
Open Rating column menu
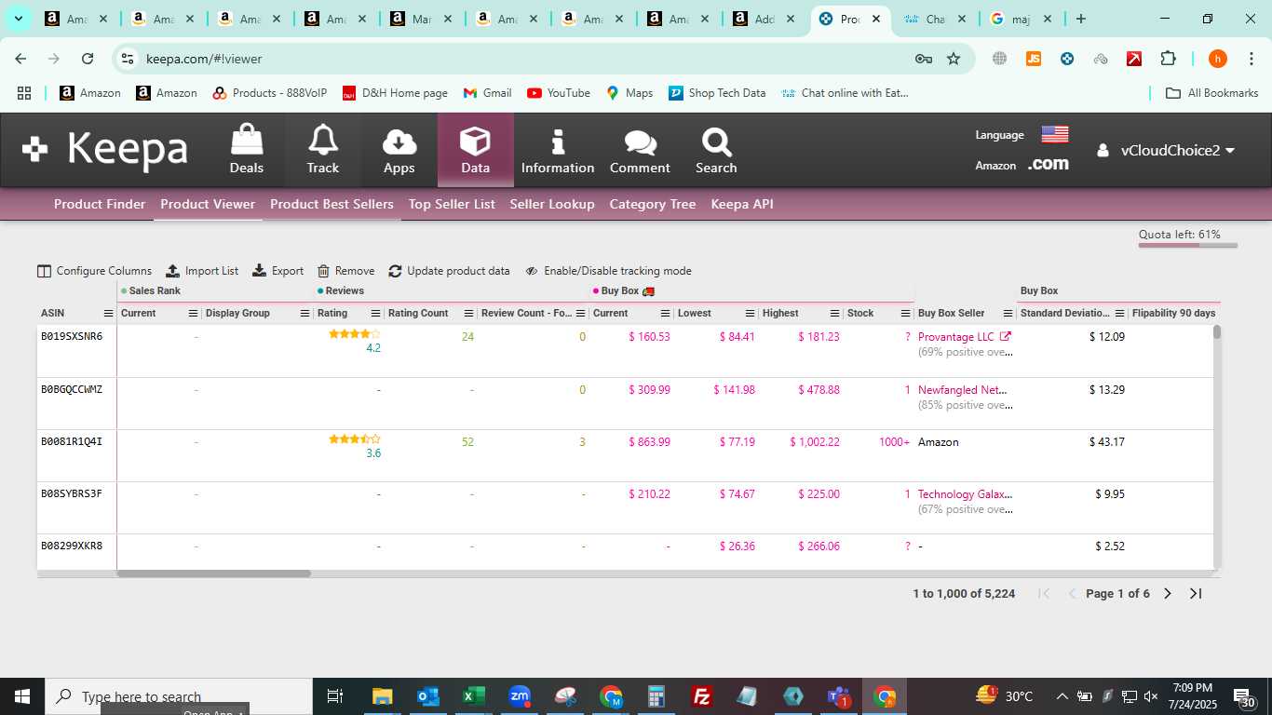point(376,314)
